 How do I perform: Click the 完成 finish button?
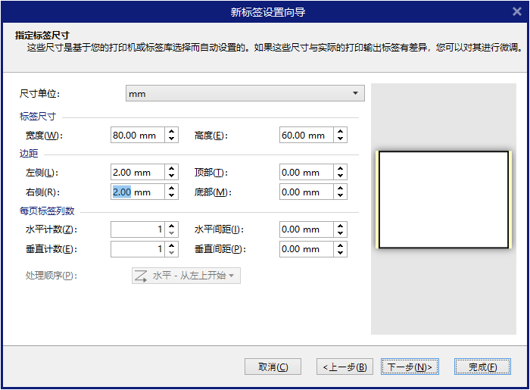pos(482,367)
